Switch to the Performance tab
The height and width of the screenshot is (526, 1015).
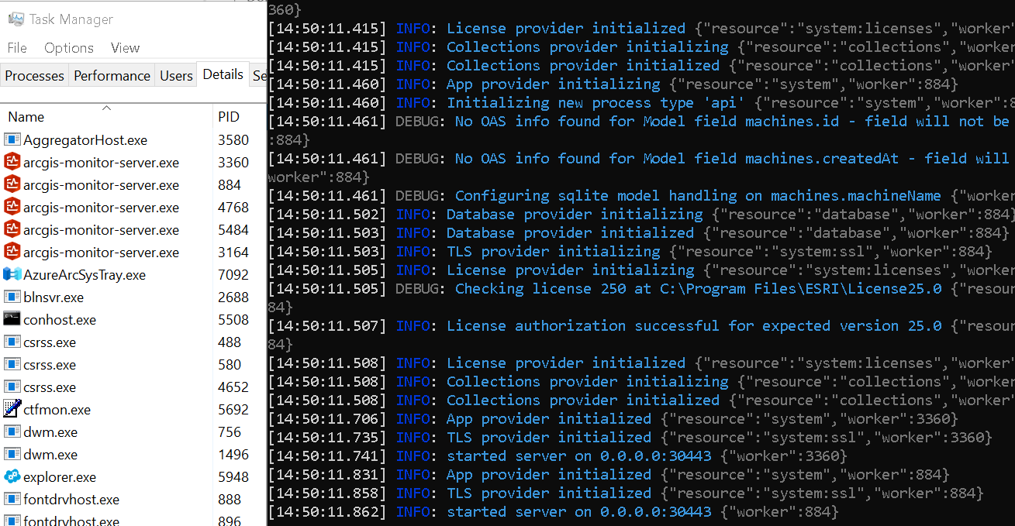pos(112,75)
